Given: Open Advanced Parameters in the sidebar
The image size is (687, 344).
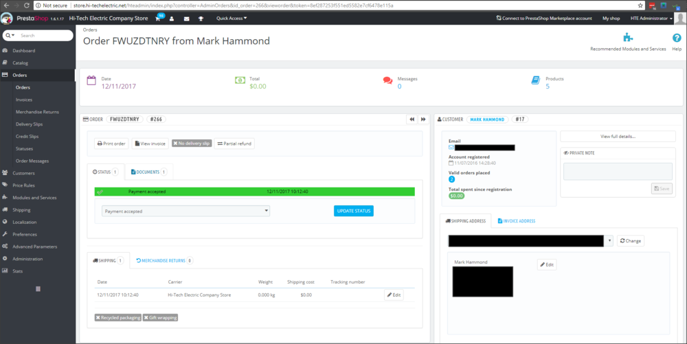Looking at the screenshot, I should [34, 246].
